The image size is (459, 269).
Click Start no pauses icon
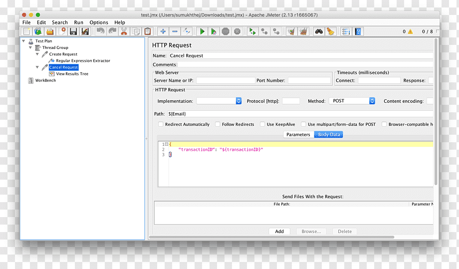tap(214, 31)
